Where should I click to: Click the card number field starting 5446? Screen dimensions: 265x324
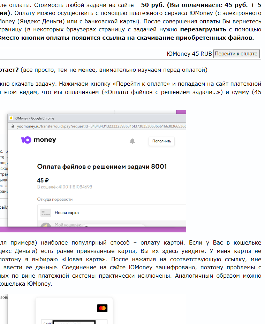click(x=74, y=322)
